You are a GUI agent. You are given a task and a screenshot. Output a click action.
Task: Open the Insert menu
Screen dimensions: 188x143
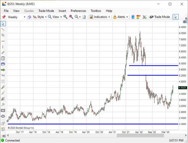point(62,11)
